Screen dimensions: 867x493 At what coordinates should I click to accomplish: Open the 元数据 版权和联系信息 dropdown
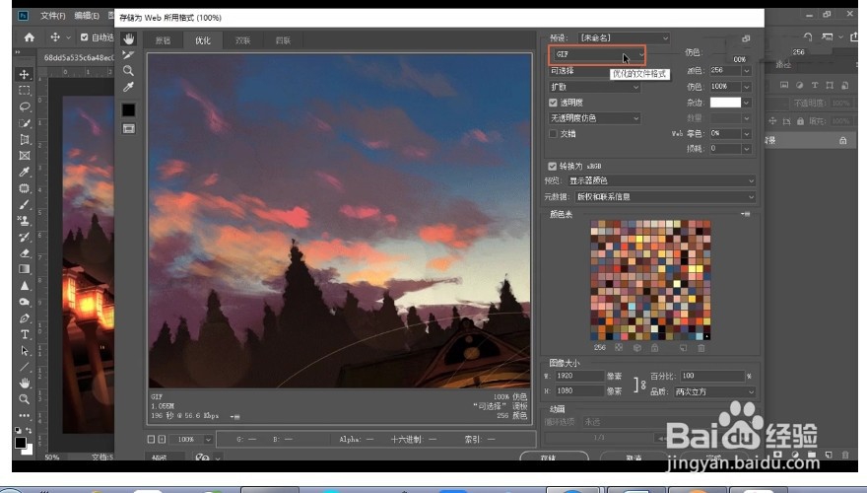pos(665,196)
